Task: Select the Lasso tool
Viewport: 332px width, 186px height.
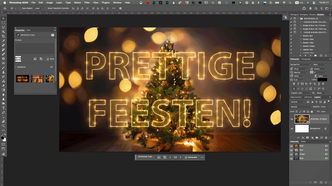Action: 3,27
